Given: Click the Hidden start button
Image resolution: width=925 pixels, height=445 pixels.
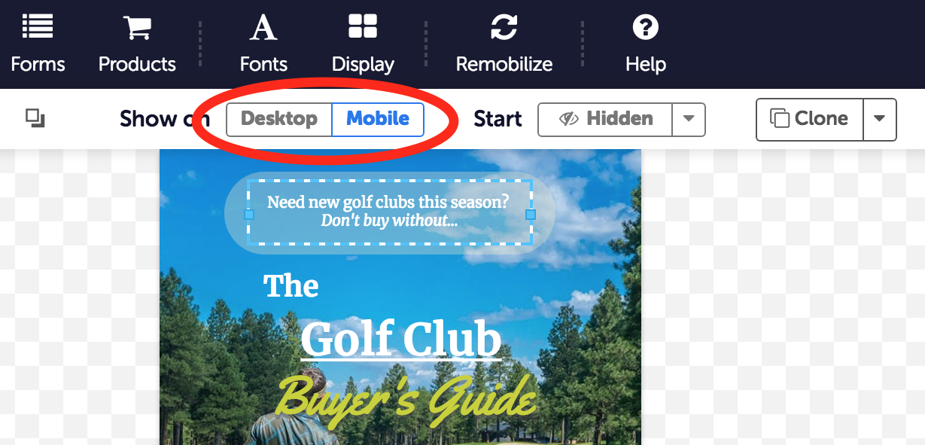Looking at the screenshot, I should click(x=605, y=119).
